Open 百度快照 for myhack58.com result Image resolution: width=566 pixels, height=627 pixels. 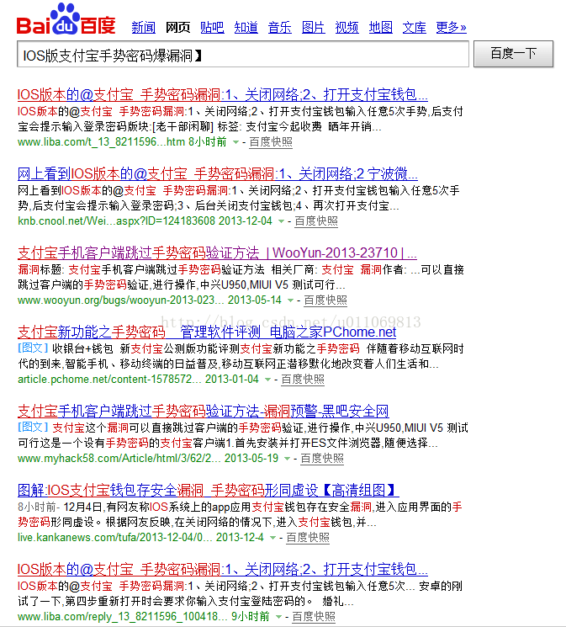tap(322, 458)
